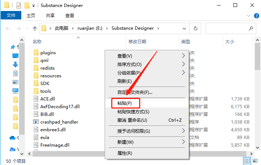The height and width of the screenshot is (165, 261).
Task: Switch to details view layout icon
Action: point(247,161)
